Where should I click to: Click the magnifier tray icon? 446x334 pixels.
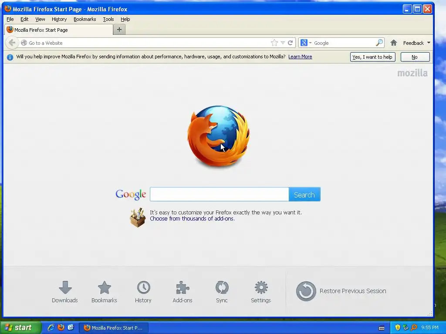coord(414,327)
